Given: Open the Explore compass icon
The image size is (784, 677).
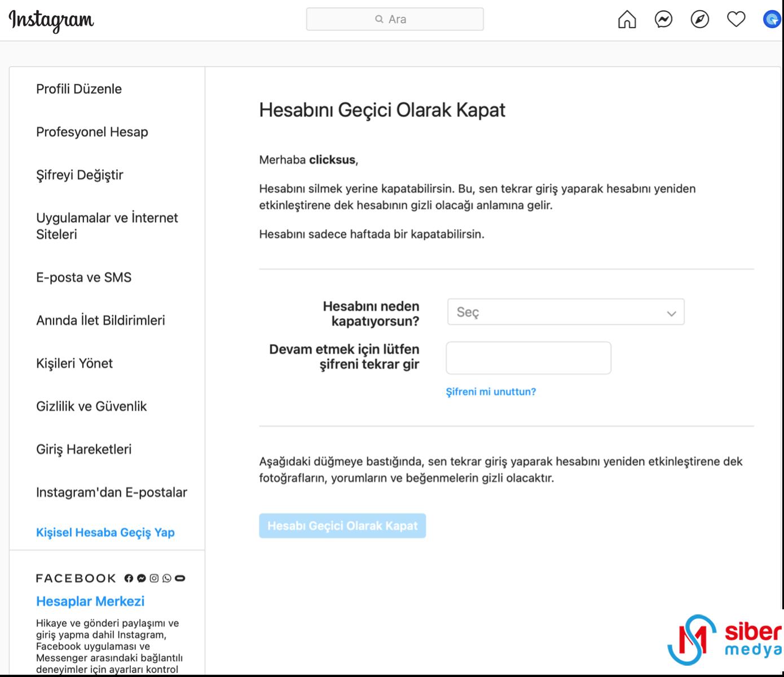Looking at the screenshot, I should pyautogui.click(x=699, y=20).
